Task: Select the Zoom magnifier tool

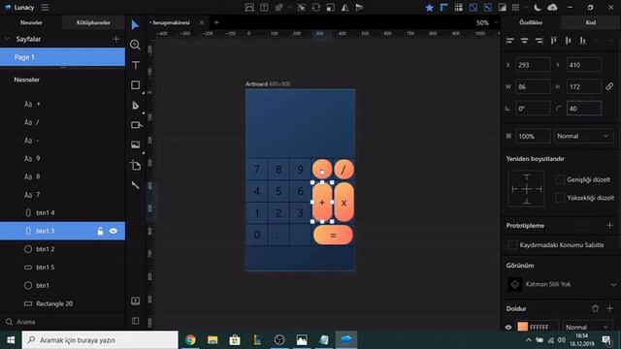Action: tap(135, 45)
